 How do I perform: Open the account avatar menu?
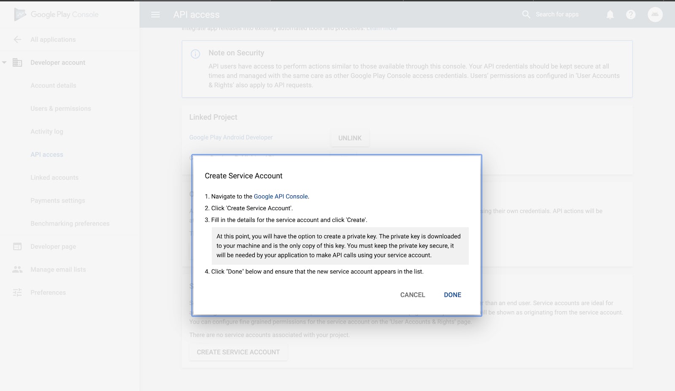tap(655, 15)
